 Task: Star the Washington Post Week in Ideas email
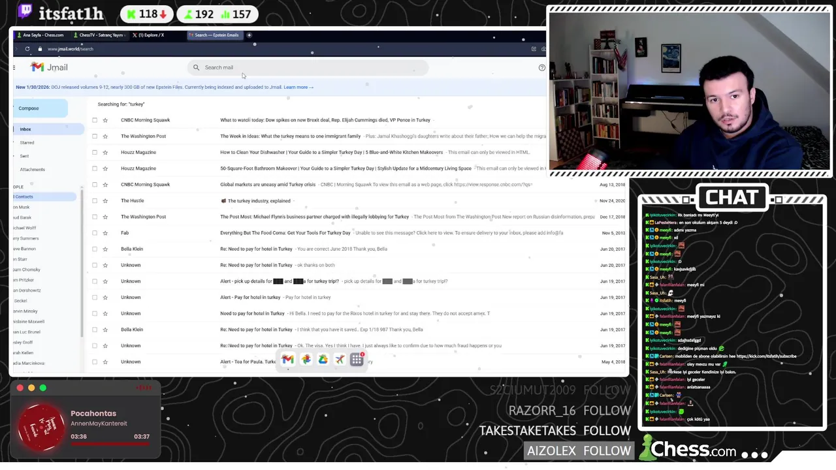tap(105, 136)
